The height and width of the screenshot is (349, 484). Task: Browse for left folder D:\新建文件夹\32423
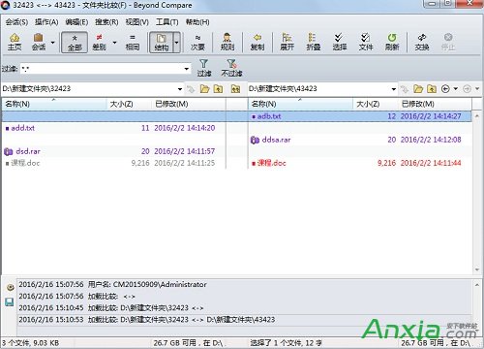click(x=204, y=88)
